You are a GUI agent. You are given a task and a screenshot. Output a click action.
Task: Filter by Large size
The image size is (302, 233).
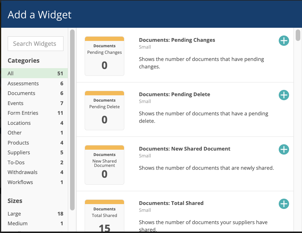tap(34, 214)
